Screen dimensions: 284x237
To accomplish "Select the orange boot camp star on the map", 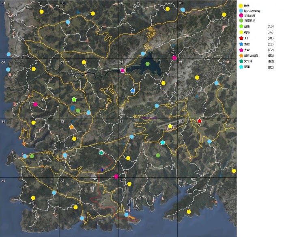I will pos(71,127).
